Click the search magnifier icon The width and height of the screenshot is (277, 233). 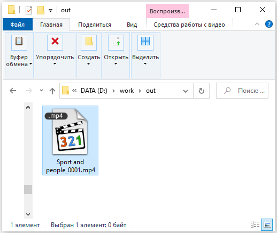tap(227, 91)
